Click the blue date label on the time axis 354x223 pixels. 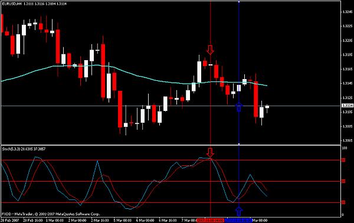point(238,220)
